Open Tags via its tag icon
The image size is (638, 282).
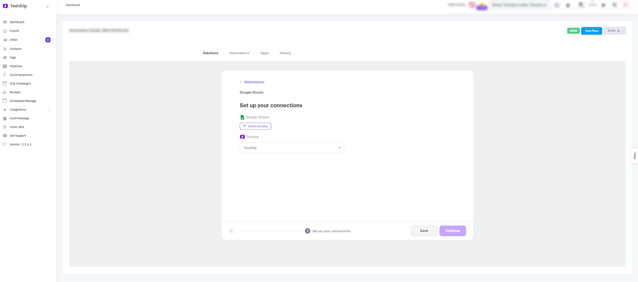(x=5, y=57)
